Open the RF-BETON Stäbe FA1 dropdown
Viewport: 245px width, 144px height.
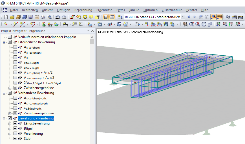tap(183, 17)
